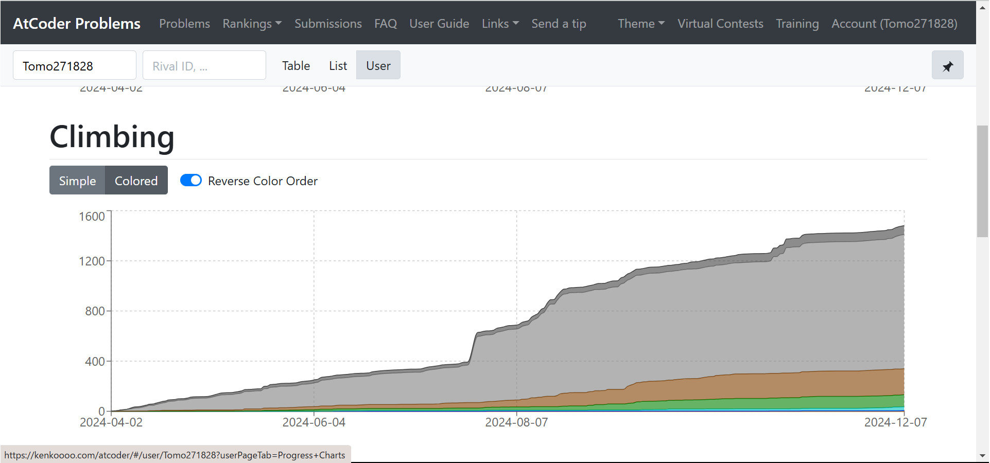Click the Rival ID input field
The height and width of the screenshot is (463, 990).
204,65
